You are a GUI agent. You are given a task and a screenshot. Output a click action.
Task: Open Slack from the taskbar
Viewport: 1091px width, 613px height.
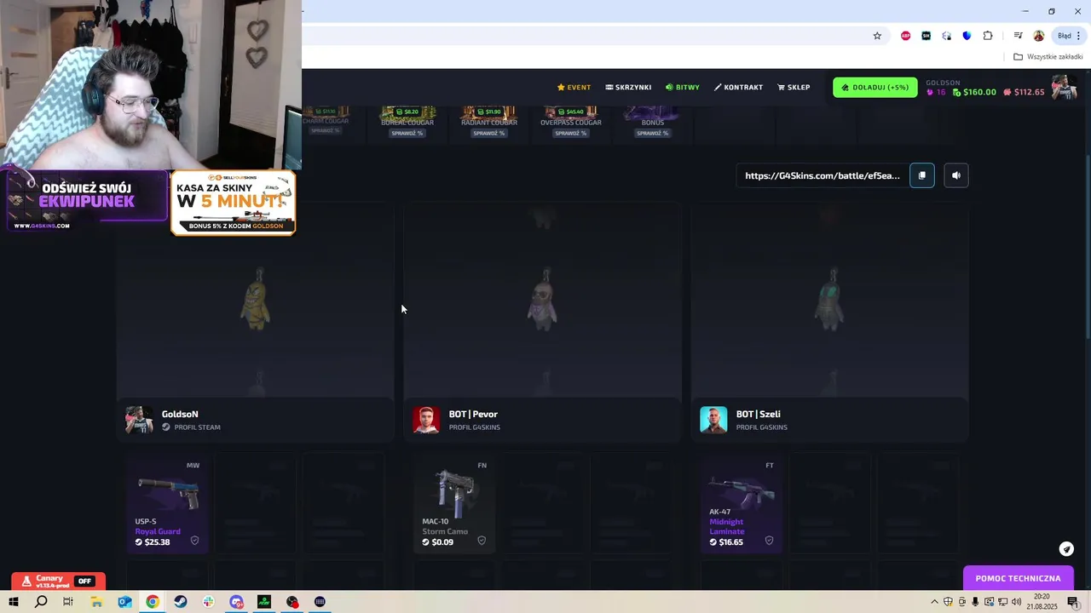pos(209,602)
